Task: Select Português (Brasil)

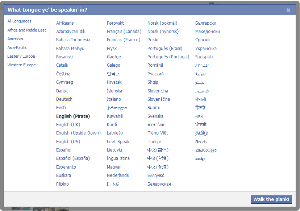Action: [165, 49]
